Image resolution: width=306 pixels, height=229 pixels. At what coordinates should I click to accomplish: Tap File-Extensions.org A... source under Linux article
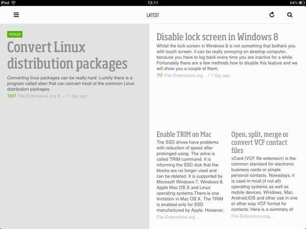coord(41,96)
